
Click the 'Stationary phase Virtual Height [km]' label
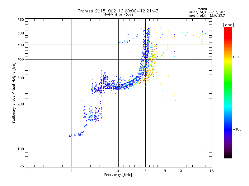coord(13,93)
